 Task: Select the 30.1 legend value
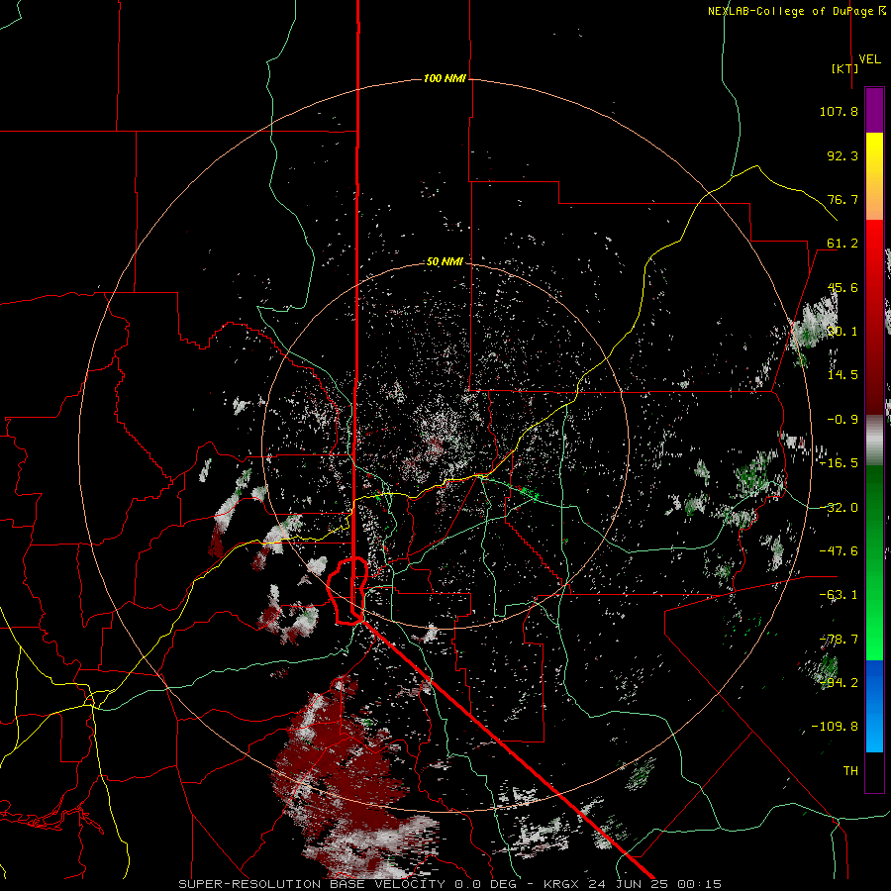tap(842, 332)
